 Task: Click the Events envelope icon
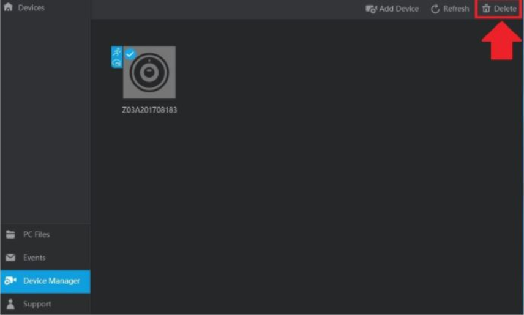(10, 258)
